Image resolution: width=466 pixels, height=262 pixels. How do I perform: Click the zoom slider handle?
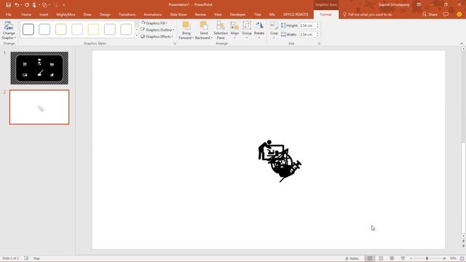tap(427, 258)
